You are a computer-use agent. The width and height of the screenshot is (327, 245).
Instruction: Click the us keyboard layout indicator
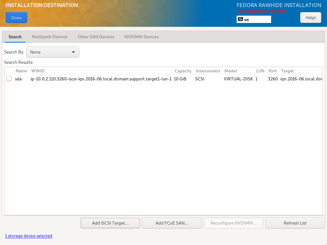[x=254, y=19]
